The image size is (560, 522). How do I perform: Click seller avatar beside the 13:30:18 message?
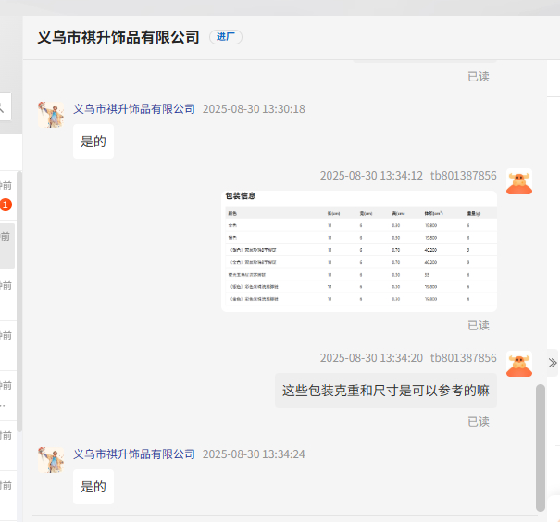click(x=50, y=113)
